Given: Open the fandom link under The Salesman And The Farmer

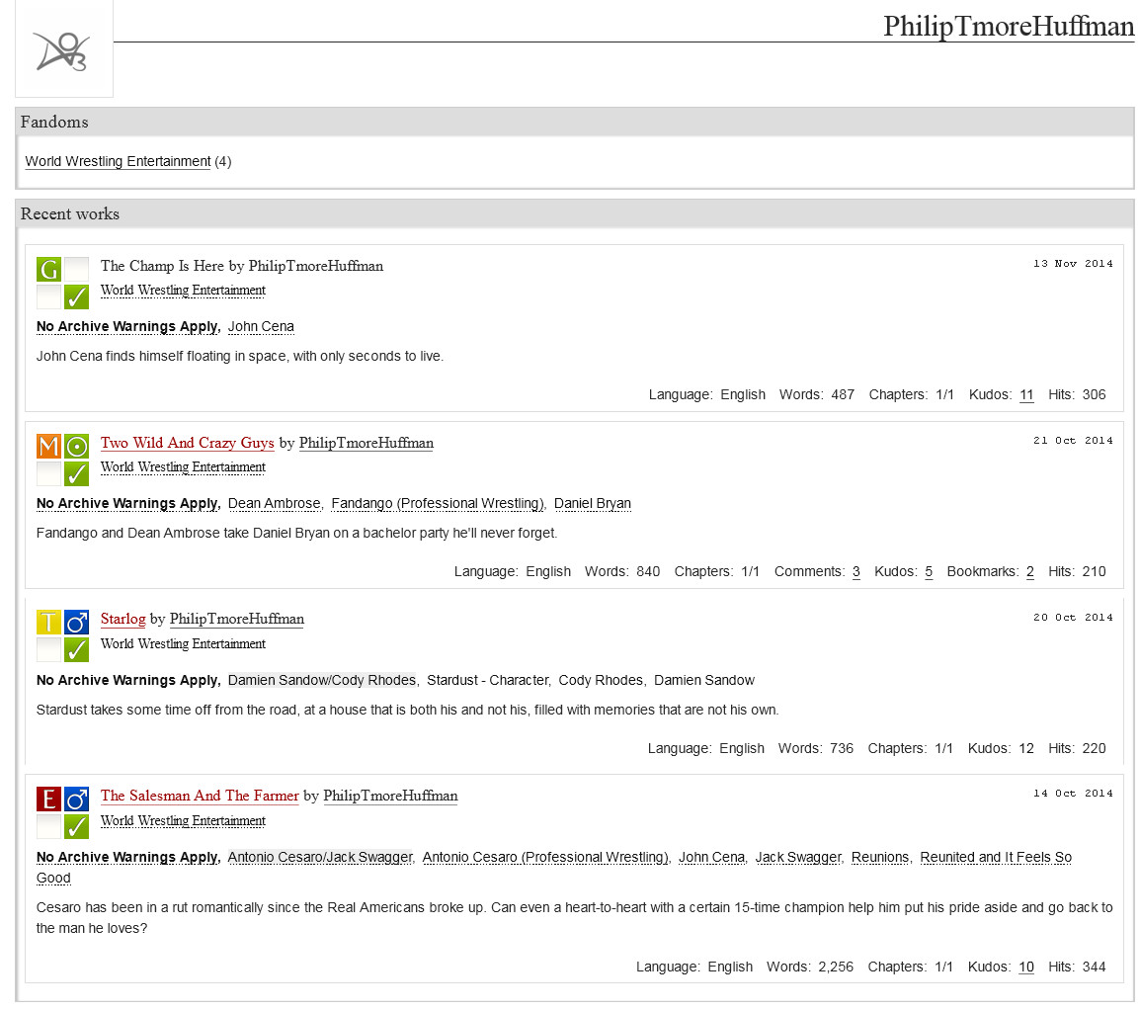Looking at the screenshot, I should point(183,821).
